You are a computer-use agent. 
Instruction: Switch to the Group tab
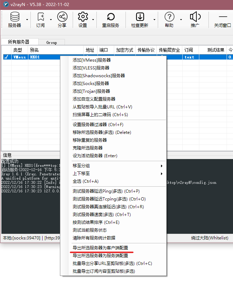coord(51,42)
